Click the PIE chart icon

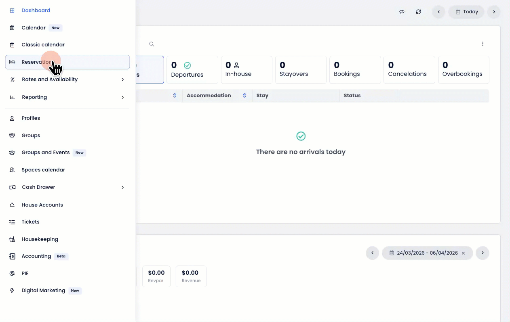tap(12, 274)
